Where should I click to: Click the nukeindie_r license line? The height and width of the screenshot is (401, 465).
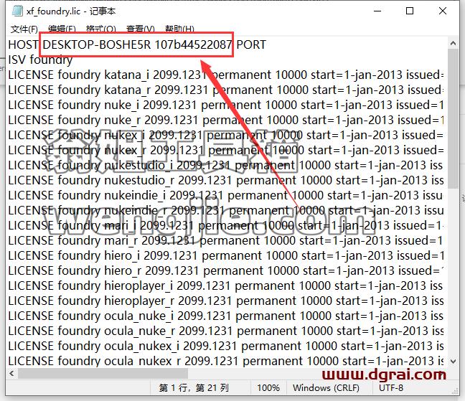[x=226, y=211]
